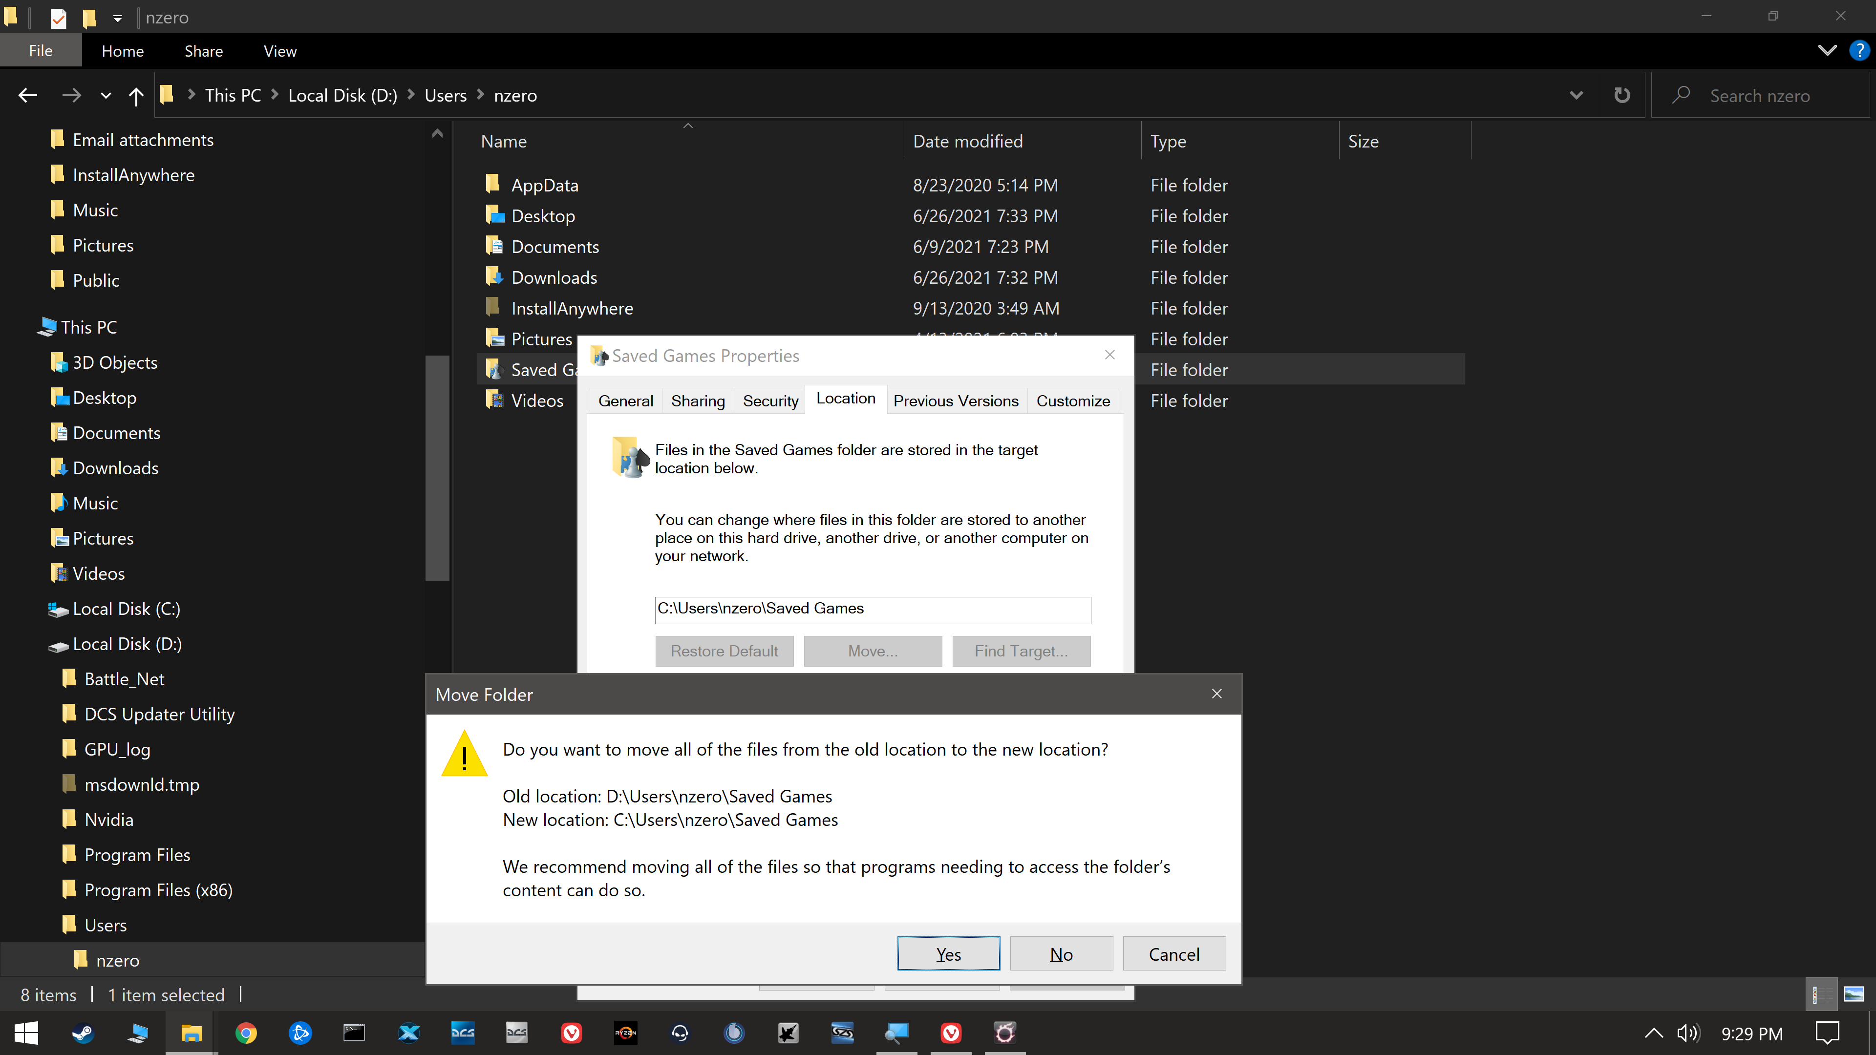1876x1055 pixels.
Task: Confirm moving files with the Yes button
Action: 948,954
